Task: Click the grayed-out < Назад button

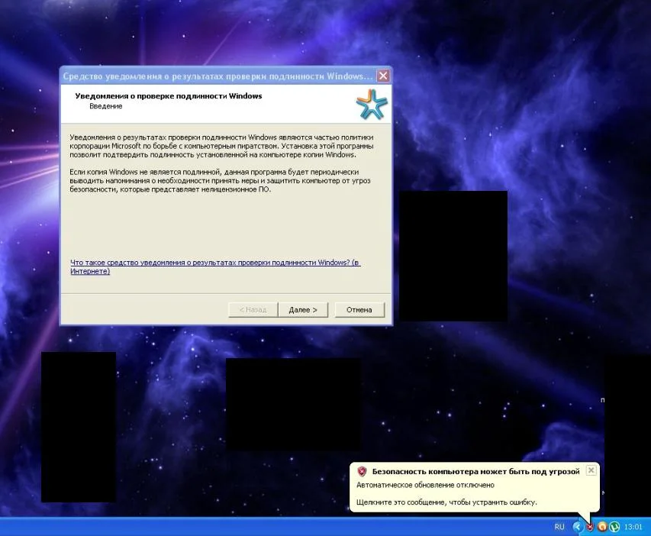Action: (253, 310)
